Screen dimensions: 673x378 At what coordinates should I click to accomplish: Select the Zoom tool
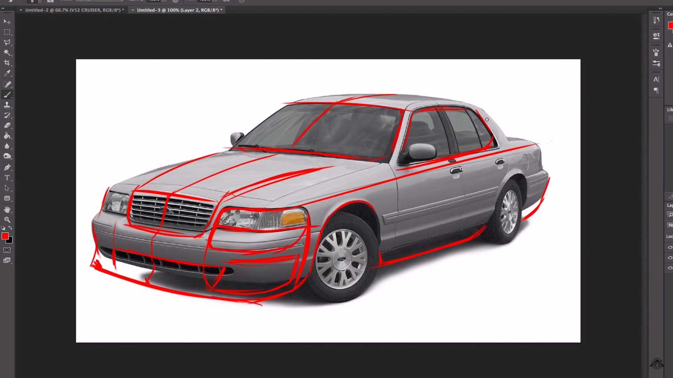[7, 220]
